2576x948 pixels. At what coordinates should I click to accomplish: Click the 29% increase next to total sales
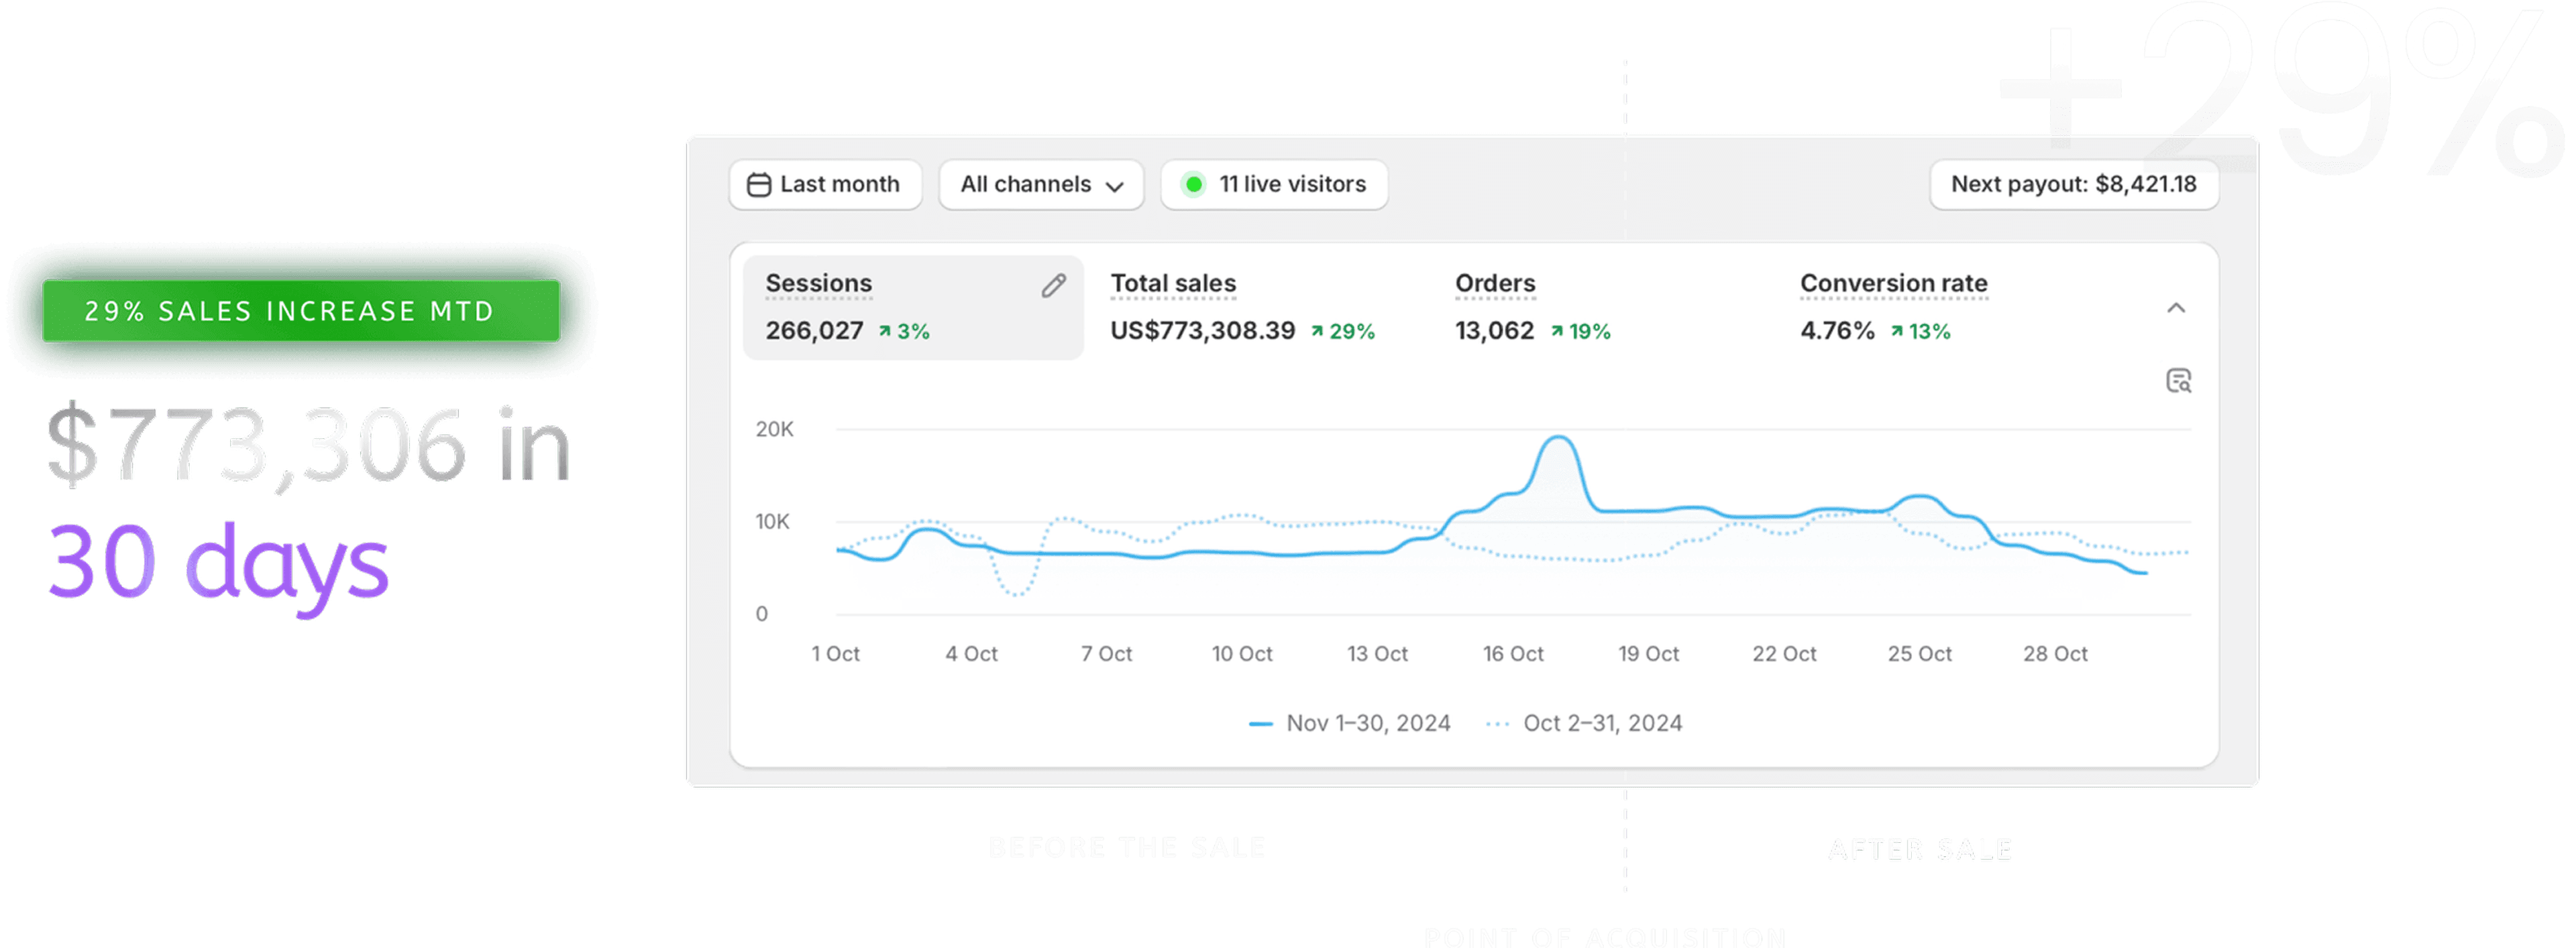(x=1343, y=332)
